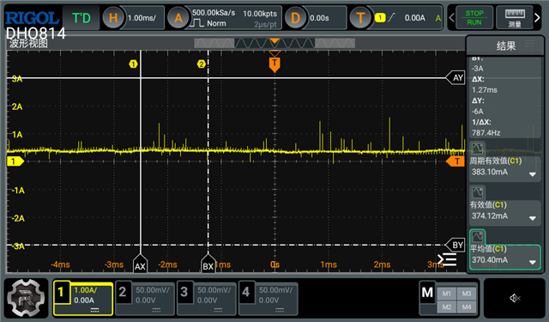Tap the orange A acquisition icon
The width and height of the screenshot is (549, 322).
coord(178,17)
